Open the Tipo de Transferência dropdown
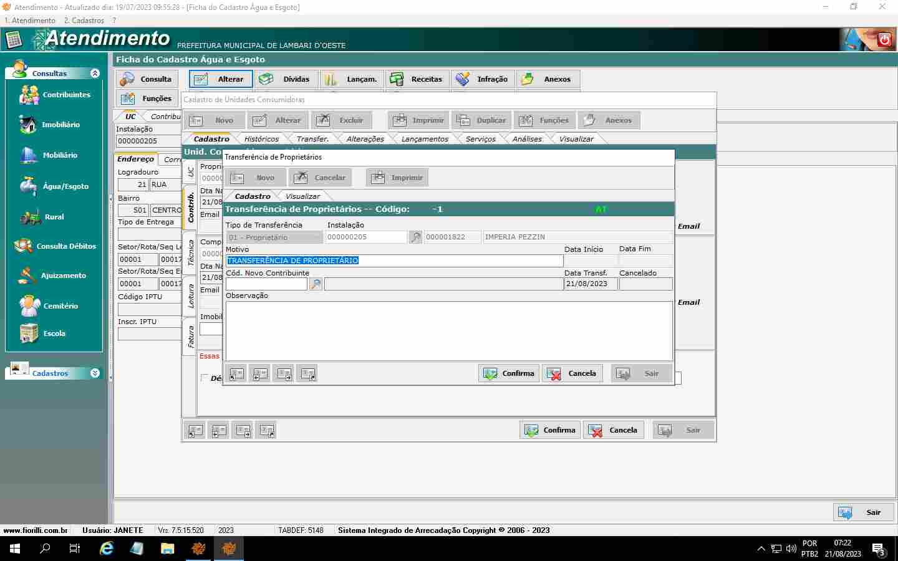Viewport: 898px width, 561px height. (274, 237)
